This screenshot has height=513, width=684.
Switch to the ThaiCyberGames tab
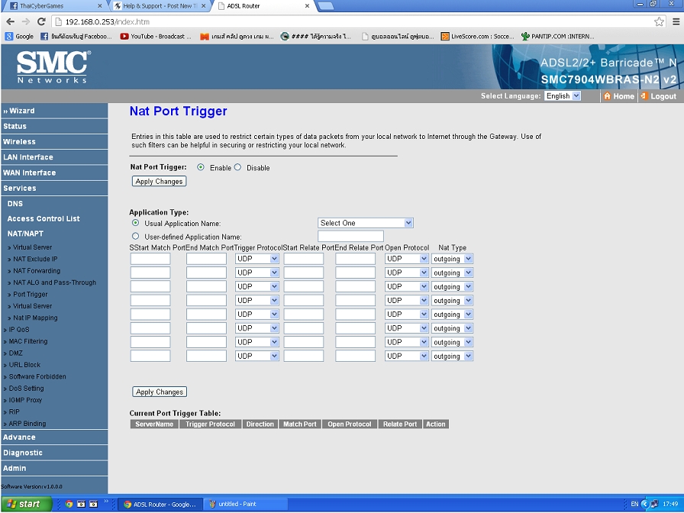coord(56,6)
